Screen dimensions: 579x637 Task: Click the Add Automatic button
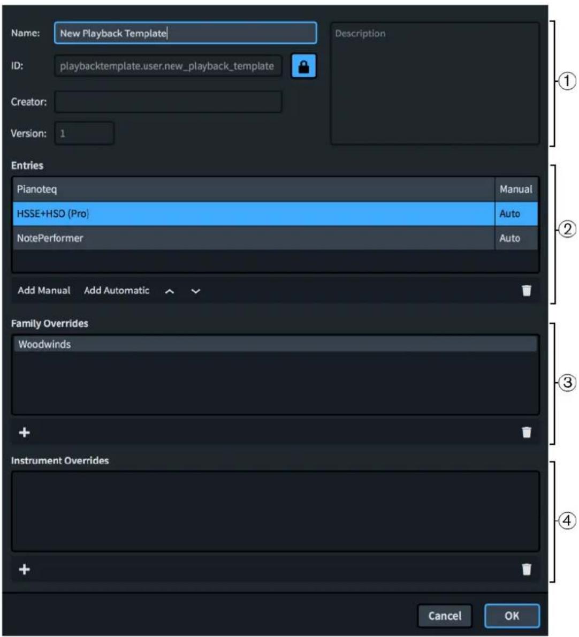pos(117,291)
